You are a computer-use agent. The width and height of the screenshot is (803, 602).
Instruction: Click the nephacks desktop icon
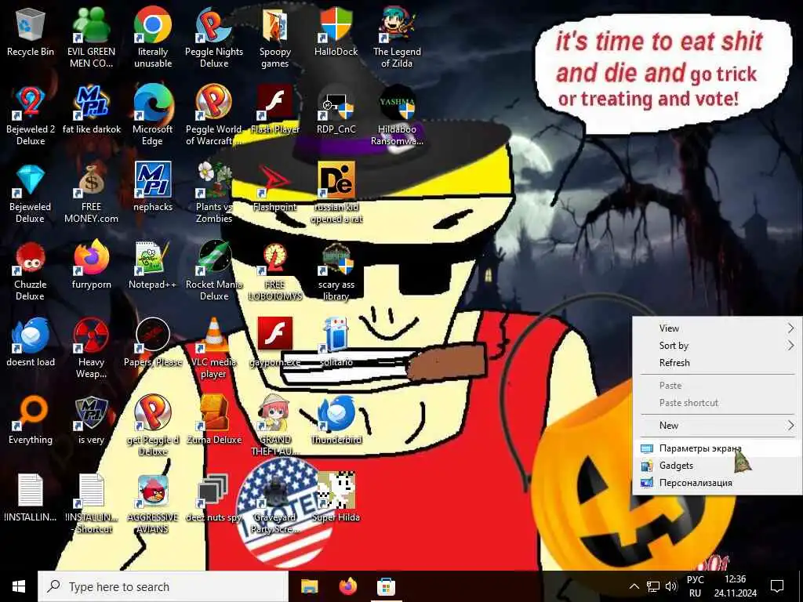(x=153, y=181)
